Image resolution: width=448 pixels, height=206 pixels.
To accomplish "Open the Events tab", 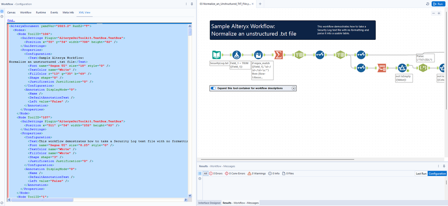I will click(x=54, y=13).
